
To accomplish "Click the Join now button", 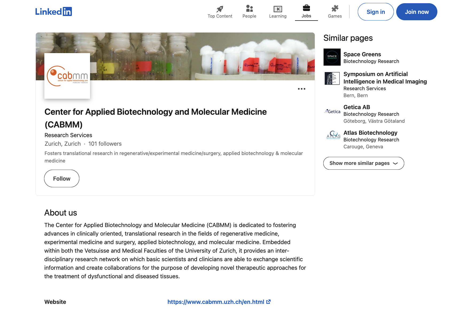I will click(x=417, y=12).
